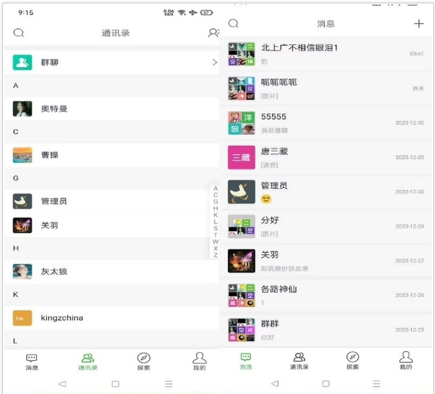Tap the plus icon in the 消息 header
This screenshot has width=435, height=394.
coord(418,23)
